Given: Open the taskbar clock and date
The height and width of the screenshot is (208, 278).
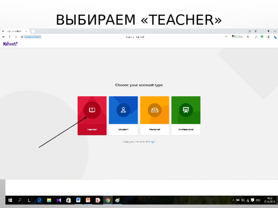Looking at the screenshot, I should tap(270, 200).
